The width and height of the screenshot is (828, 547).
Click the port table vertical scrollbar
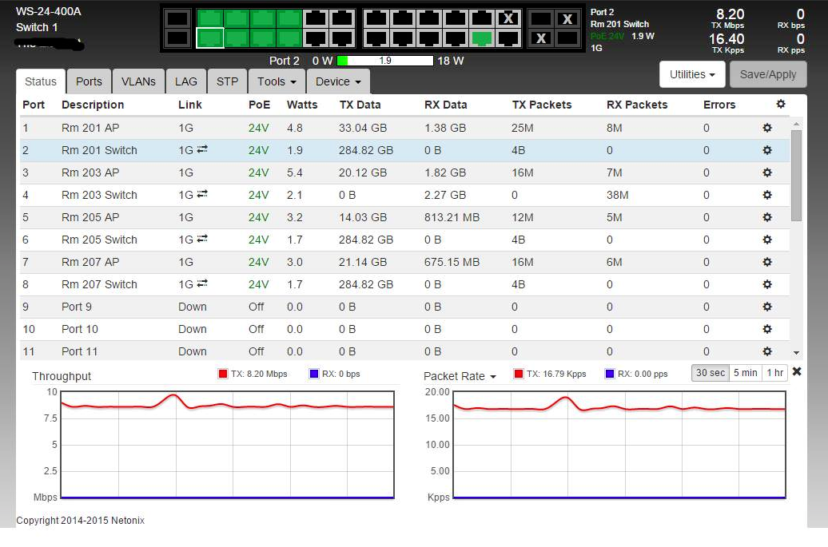tap(796, 176)
